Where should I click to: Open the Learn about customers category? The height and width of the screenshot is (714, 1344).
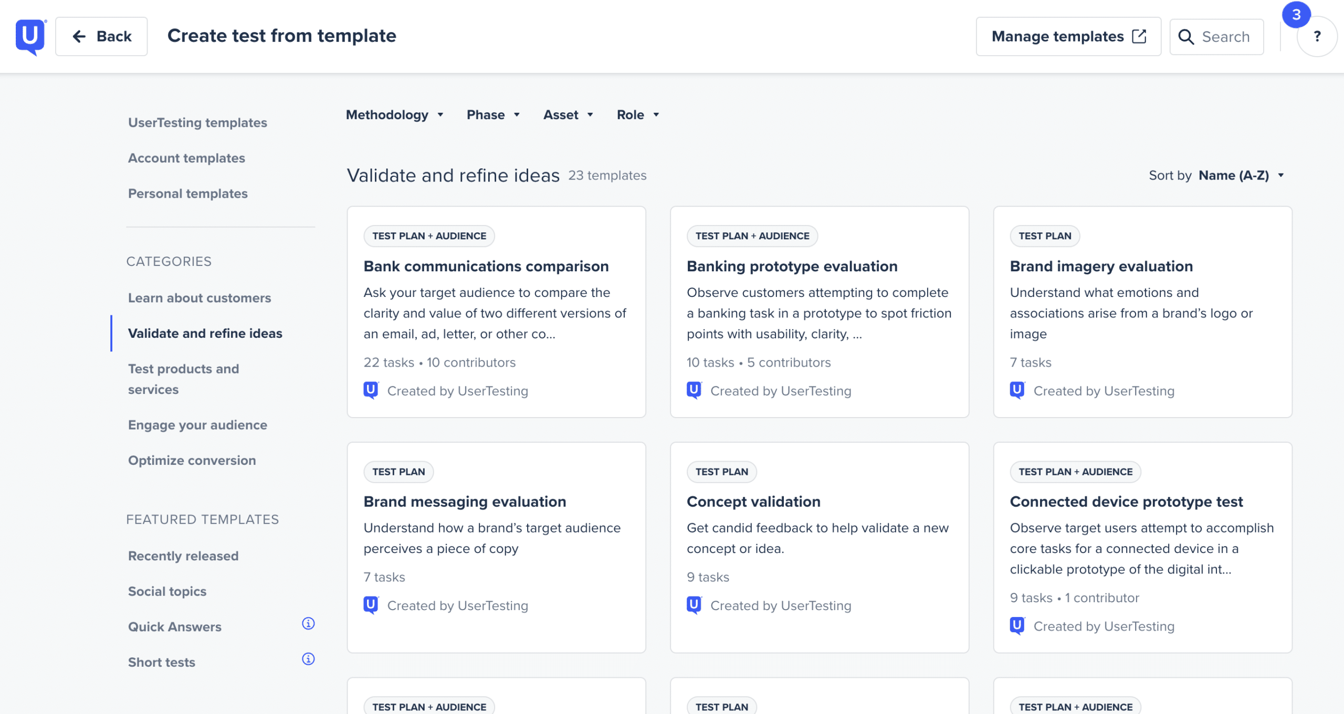[199, 298]
